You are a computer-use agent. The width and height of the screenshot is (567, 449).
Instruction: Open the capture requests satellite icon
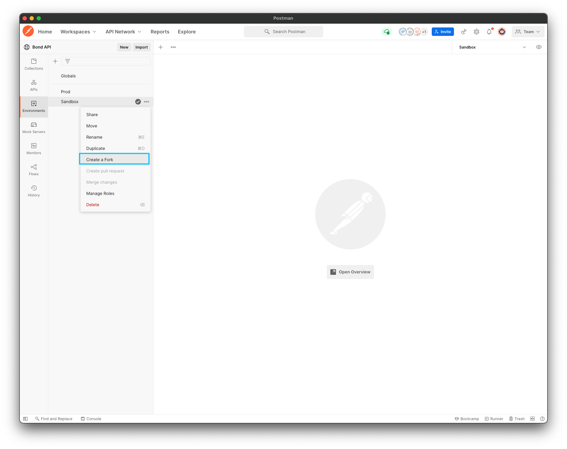[x=464, y=32]
